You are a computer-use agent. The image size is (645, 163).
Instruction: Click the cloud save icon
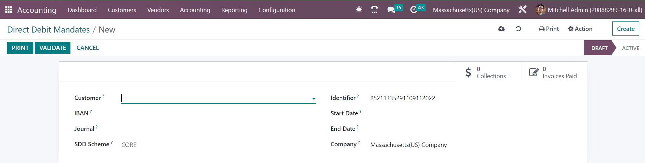(x=501, y=29)
